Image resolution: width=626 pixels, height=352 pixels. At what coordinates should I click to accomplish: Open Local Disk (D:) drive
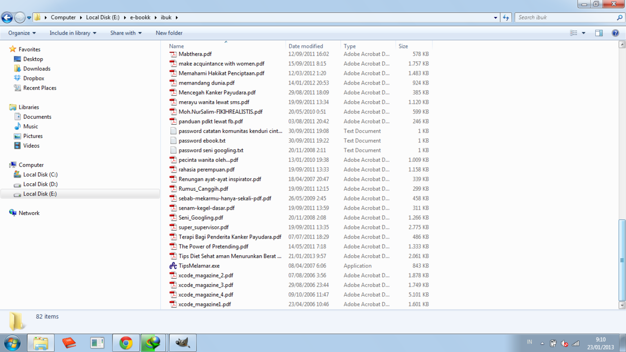[40, 184]
